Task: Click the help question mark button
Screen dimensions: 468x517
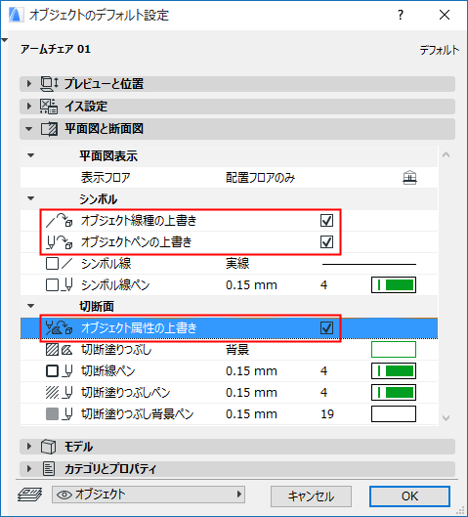Action: coord(401,15)
